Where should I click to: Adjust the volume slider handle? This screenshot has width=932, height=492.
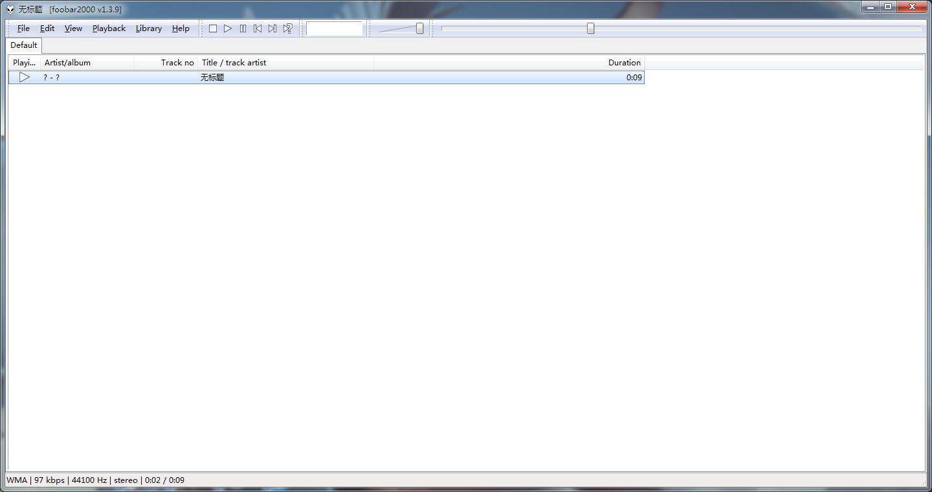[419, 28]
